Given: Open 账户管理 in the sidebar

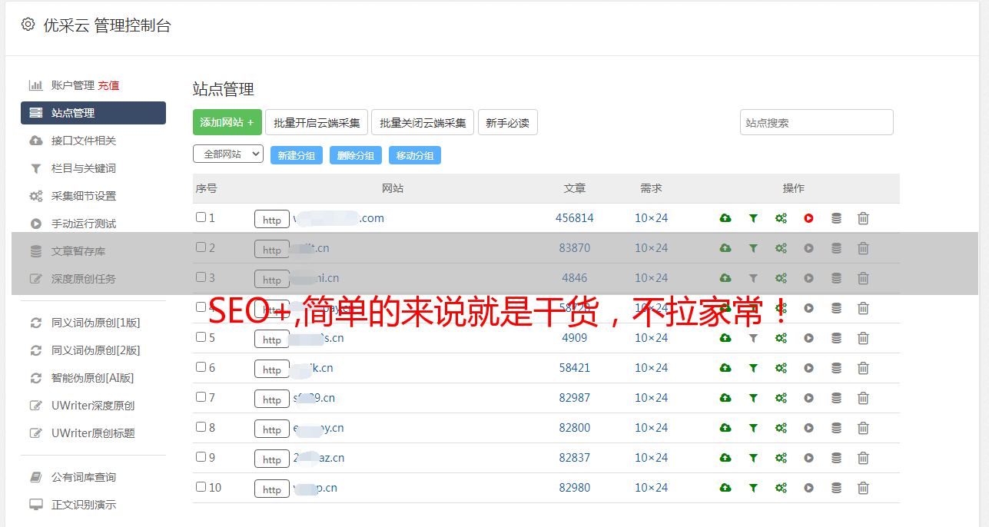Looking at the screenshot, I should point(73,85).
